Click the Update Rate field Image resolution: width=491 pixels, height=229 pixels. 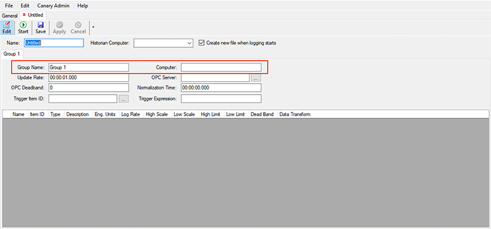(89, 78)
